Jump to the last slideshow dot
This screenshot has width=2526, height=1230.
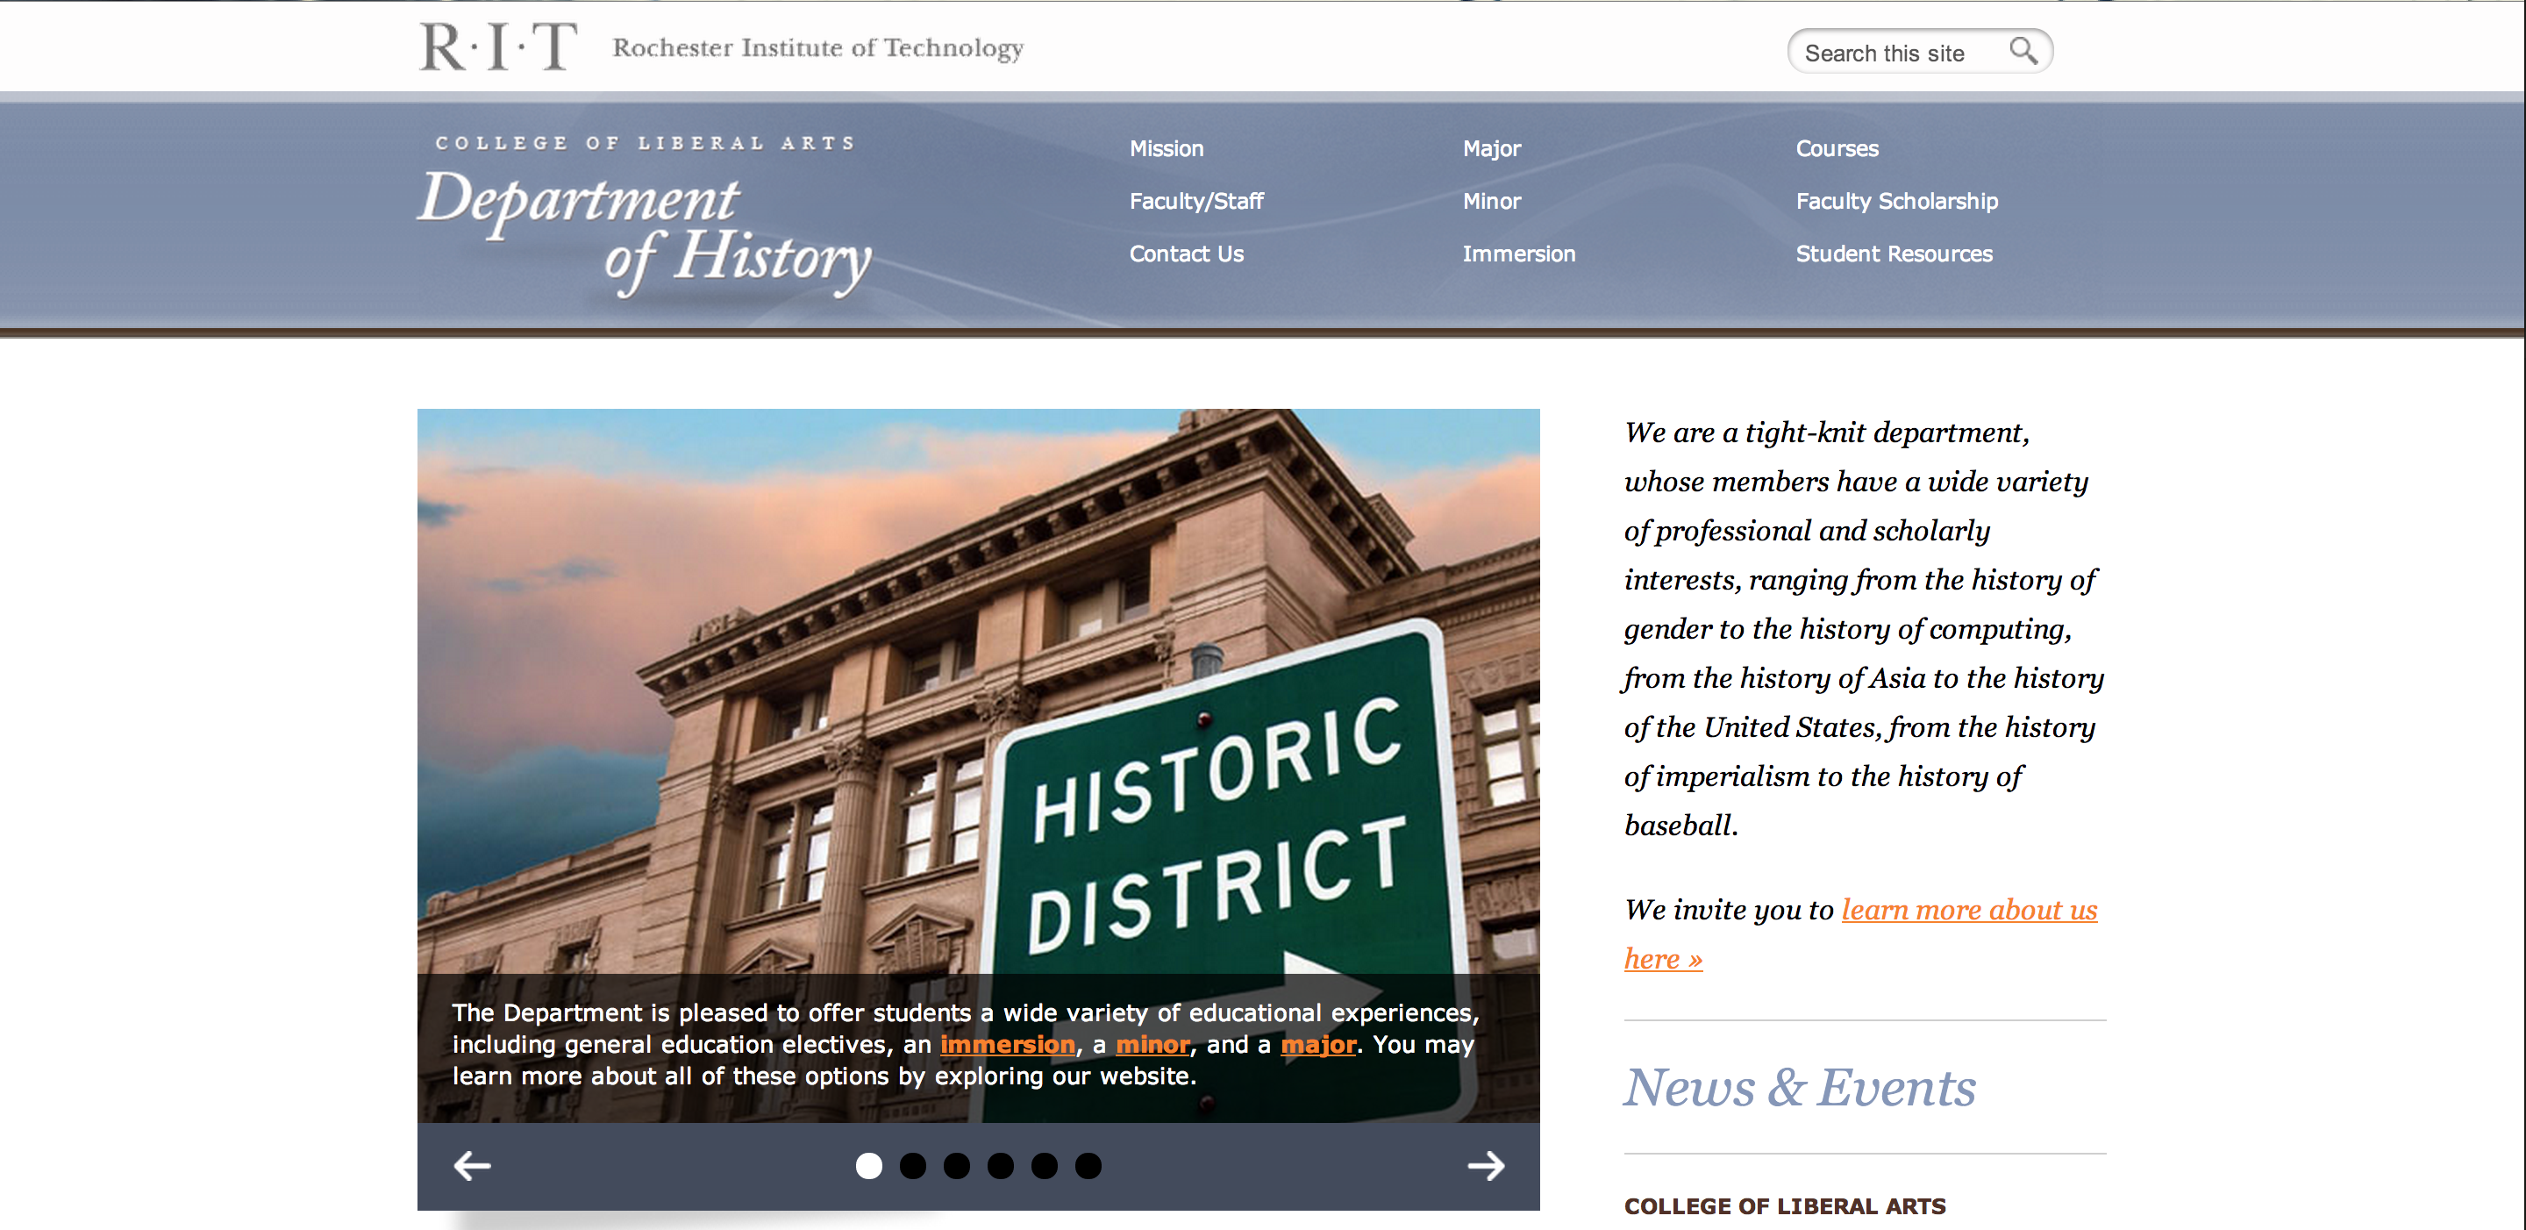click(1088, 1165)
